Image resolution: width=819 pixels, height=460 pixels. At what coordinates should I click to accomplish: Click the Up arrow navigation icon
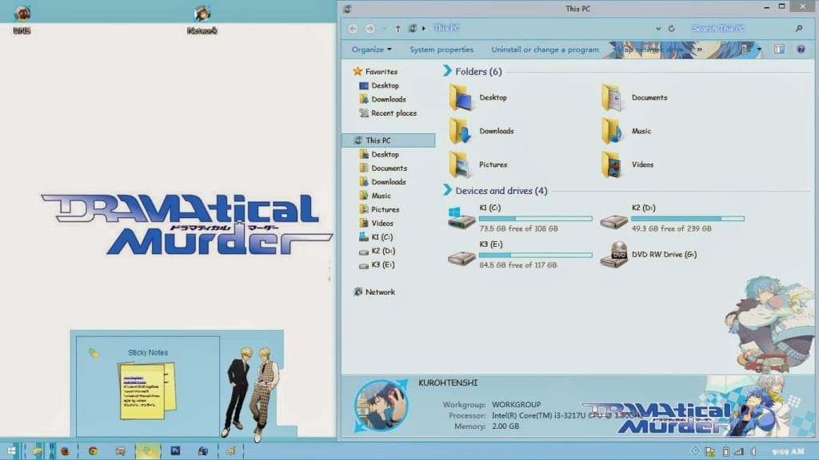[398, 29]
